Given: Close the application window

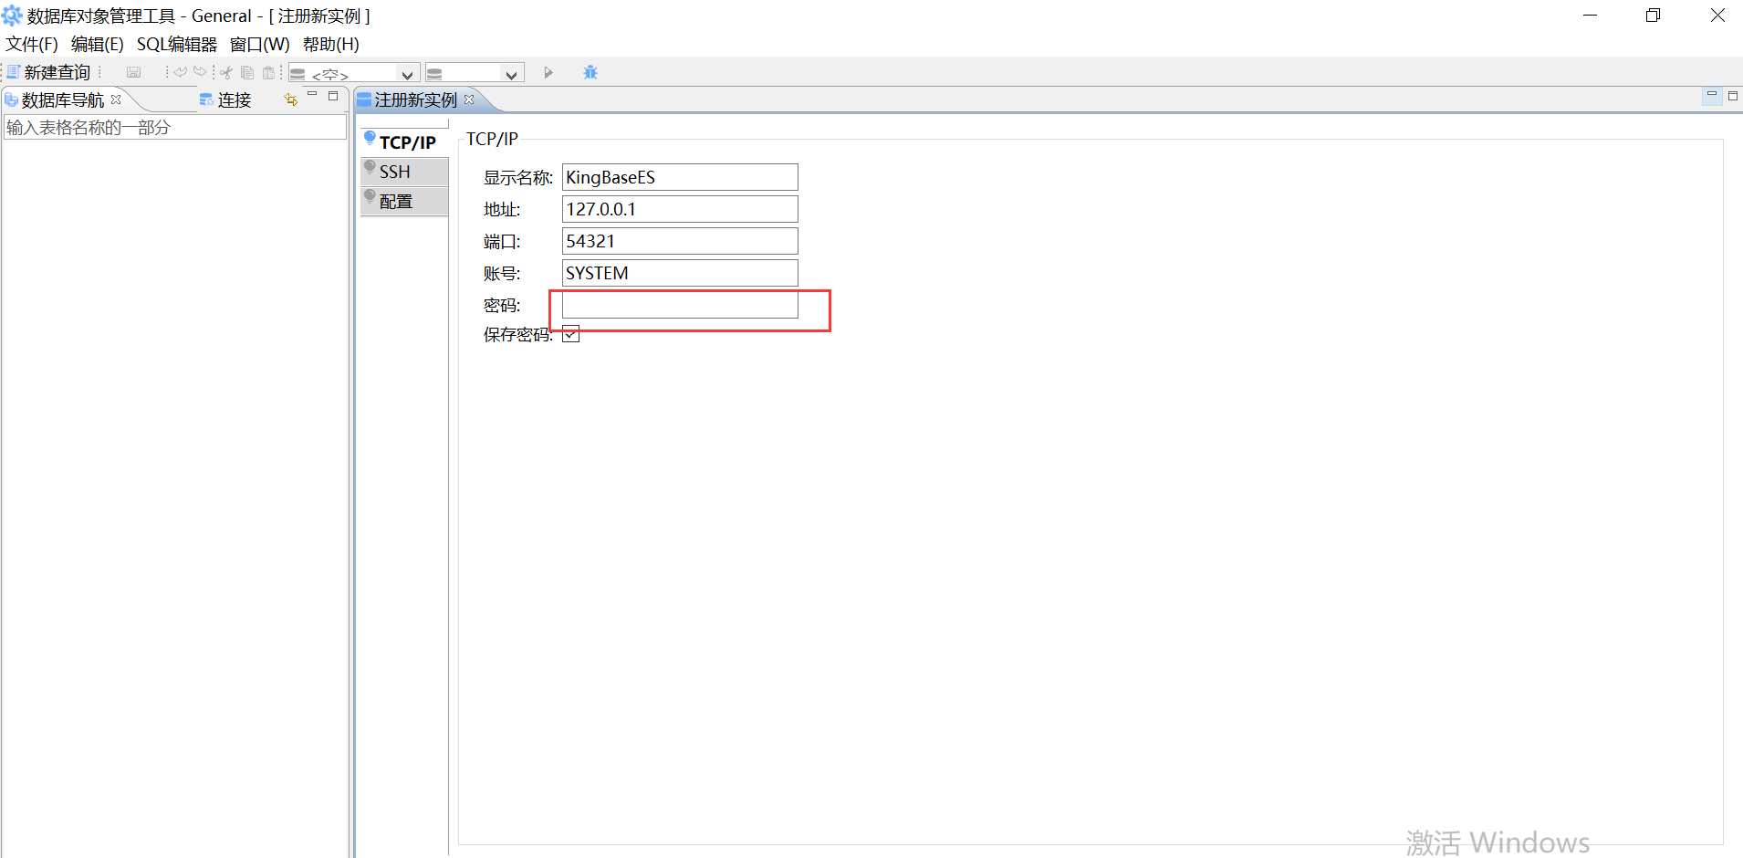Looking at the screenshot, I should tap(1717, 16).
